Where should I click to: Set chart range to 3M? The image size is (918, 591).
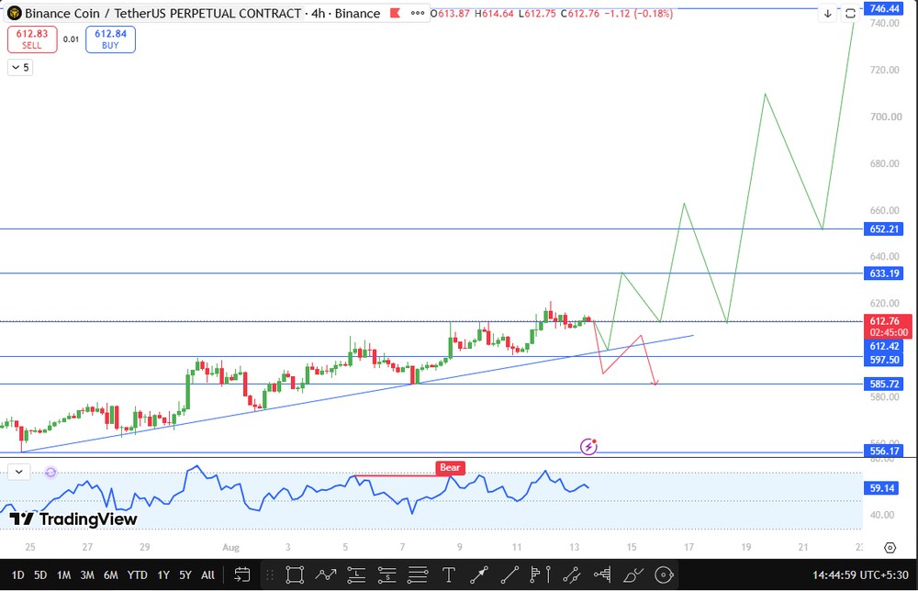87,575
